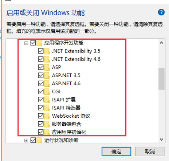Uncheck the 服务器端包含 checkbox
Viewport: 169px width, 161px height.
pyautogui.click(x=41, y=124)
